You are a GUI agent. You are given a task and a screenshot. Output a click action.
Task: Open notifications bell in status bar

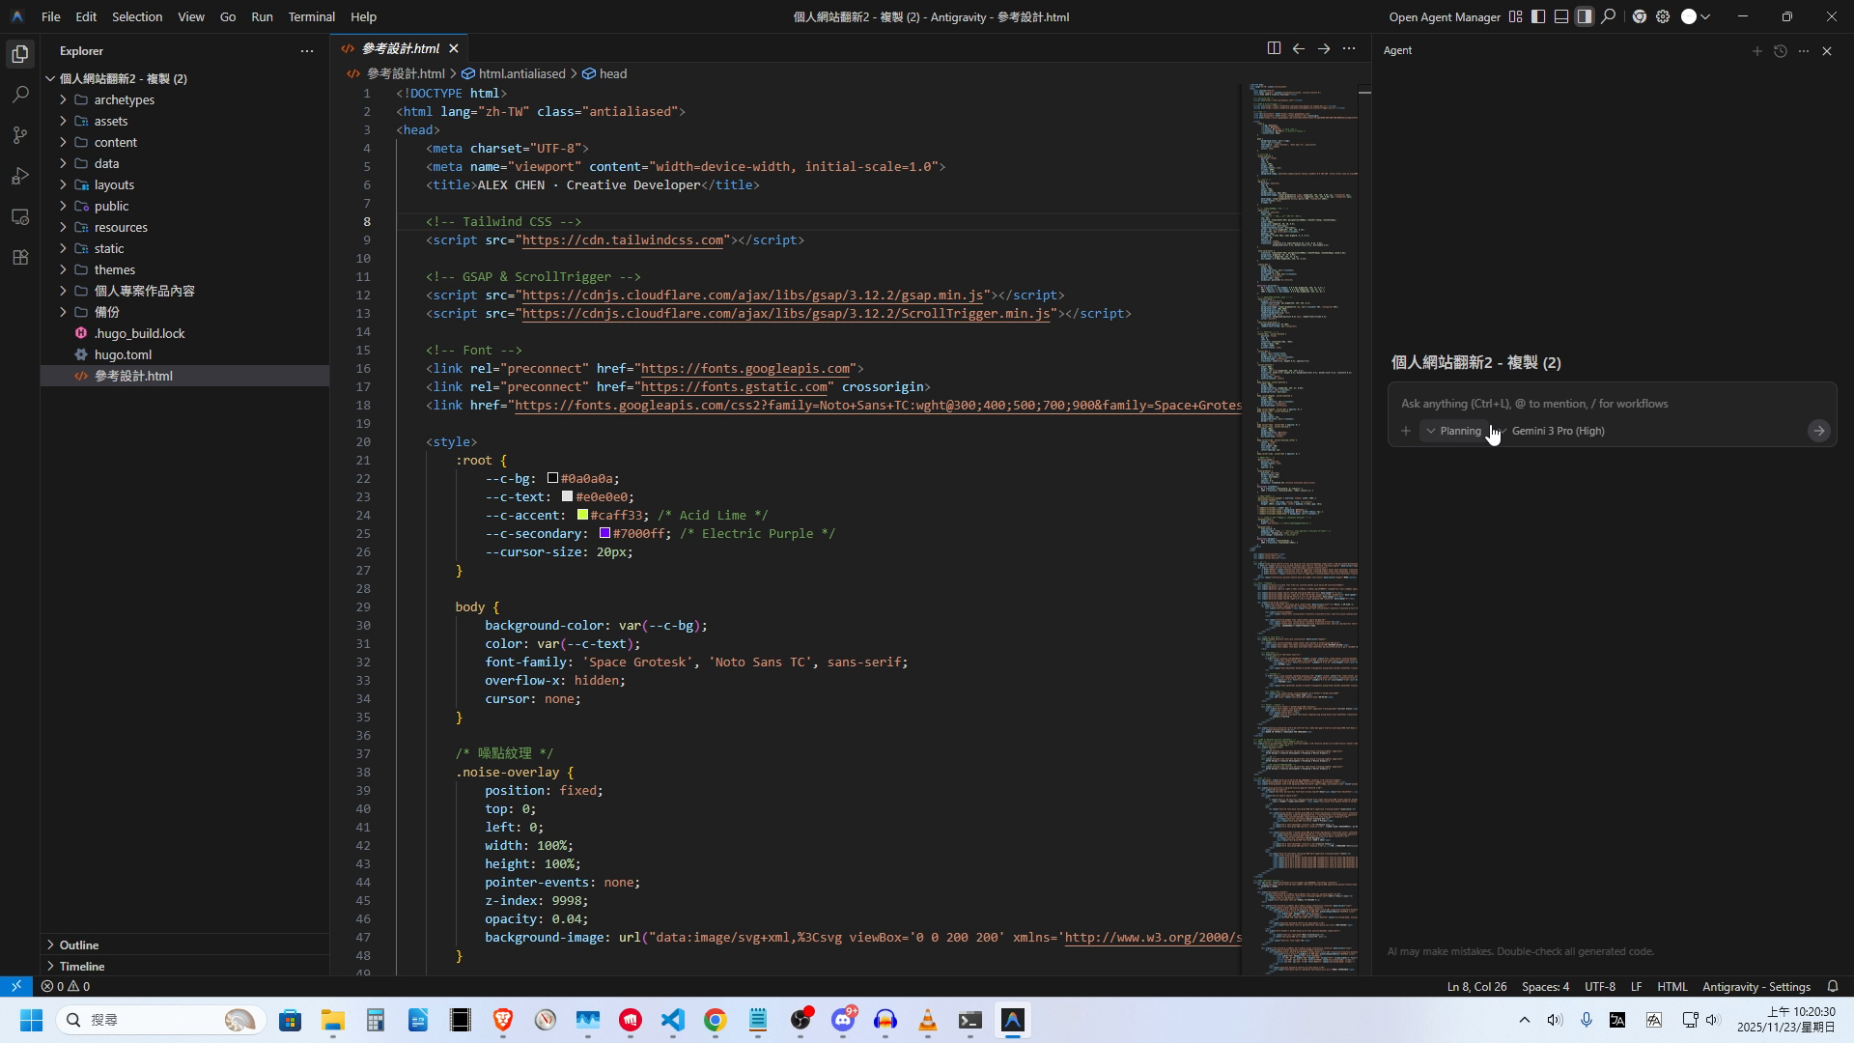1833,986
